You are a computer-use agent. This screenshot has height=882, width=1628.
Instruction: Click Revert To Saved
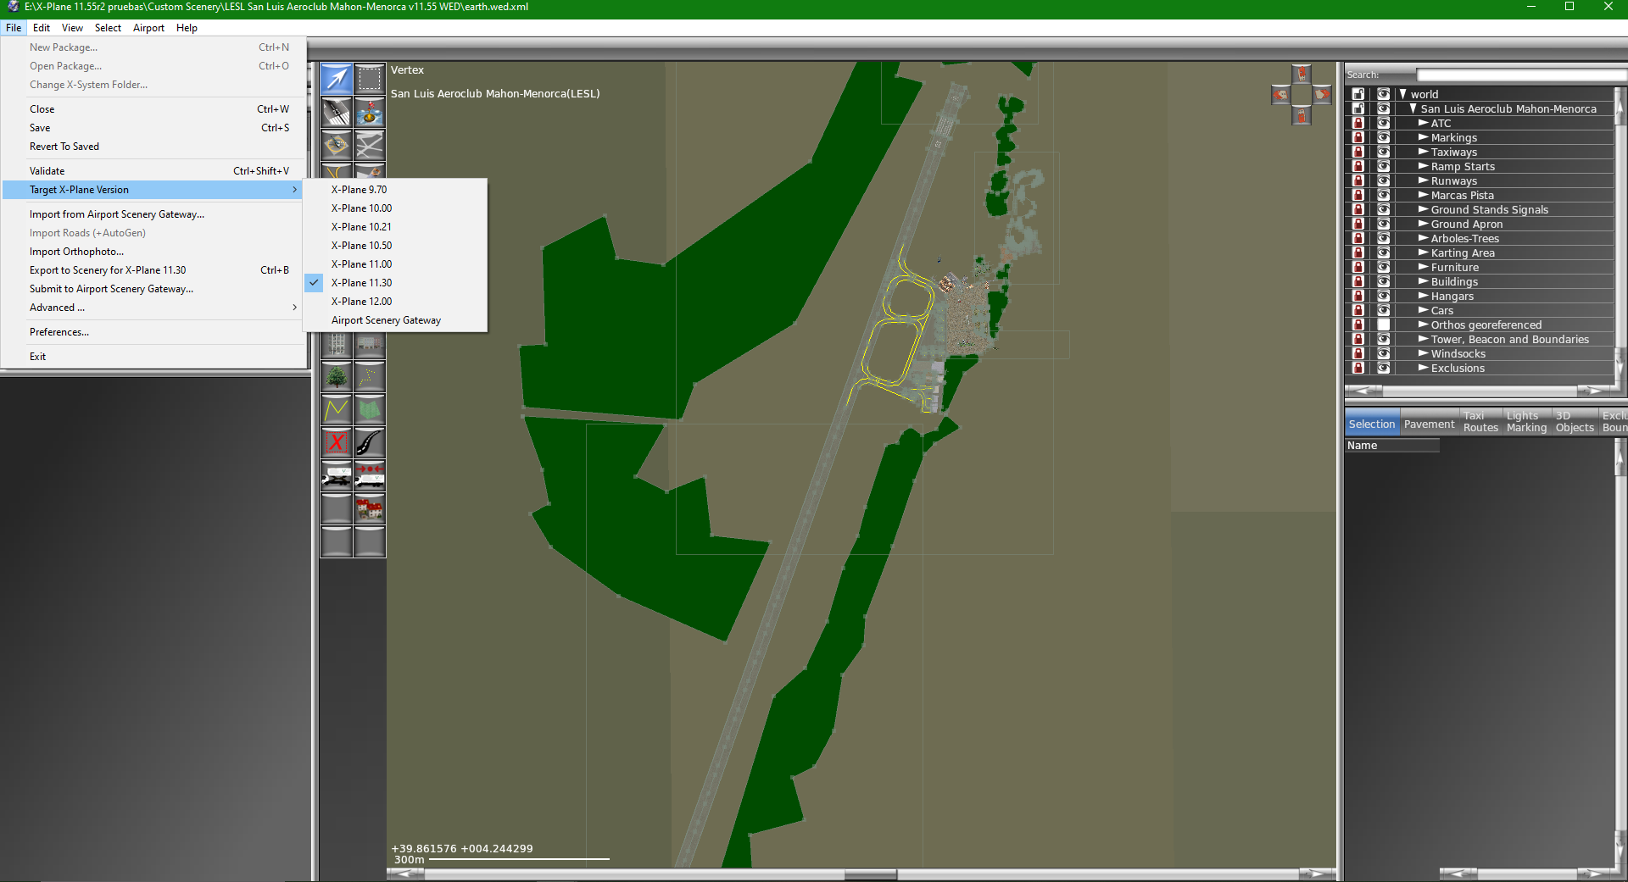point(153,147)
